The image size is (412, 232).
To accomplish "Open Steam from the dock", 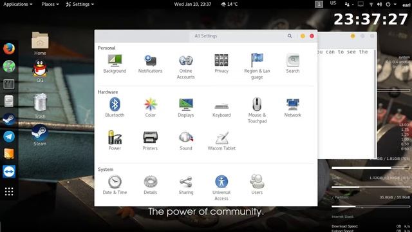I will coord(9,119).
